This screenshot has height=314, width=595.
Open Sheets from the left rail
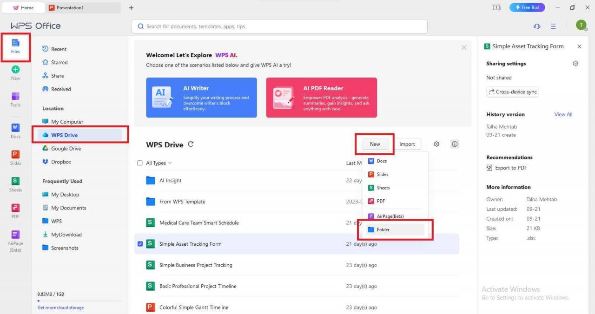tap(15, 184)
